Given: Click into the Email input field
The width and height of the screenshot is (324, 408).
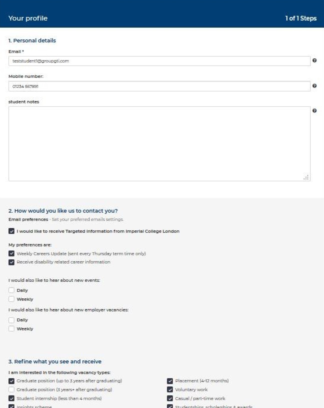Looking at the screenshot, I should tap(159, 61).
